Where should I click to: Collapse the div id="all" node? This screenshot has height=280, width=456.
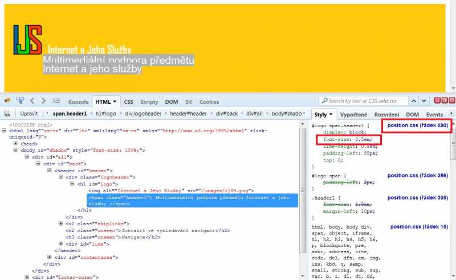pyautogui.click(x=27, y=157)
